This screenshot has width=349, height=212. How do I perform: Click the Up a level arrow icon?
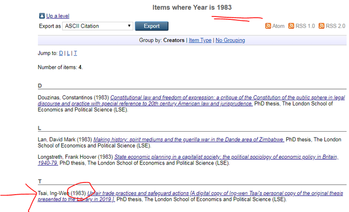pos(42,16)
